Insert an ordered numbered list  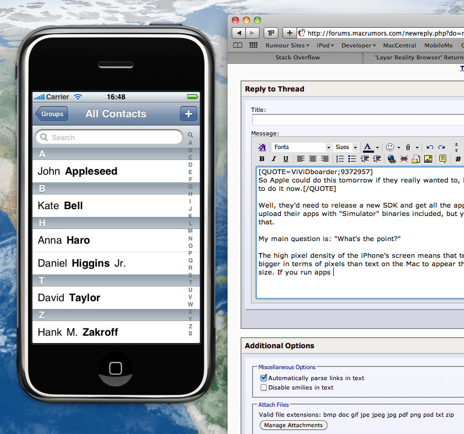[340, 159]
